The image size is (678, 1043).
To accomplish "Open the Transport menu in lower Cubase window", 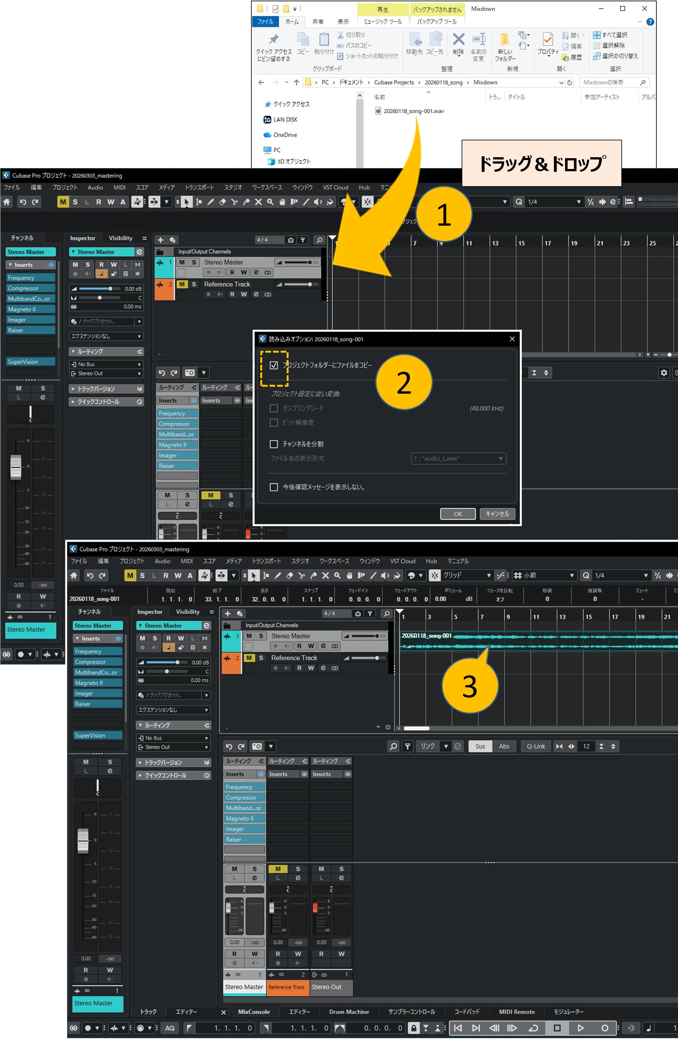I will click(x=266, y=561).
